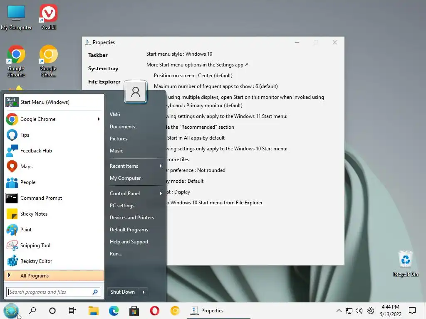Open Taskbar section in Properties
426x319 pixels.
pyautogui.click(x=98, y=55)
